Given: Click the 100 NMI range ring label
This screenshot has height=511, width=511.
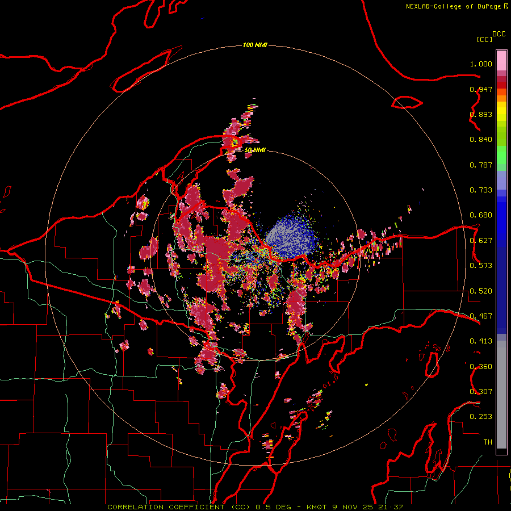Looking at the screenshot, I should point(255,45).
